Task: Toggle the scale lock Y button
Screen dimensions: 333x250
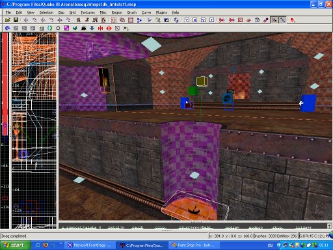Action: [203, 20]
